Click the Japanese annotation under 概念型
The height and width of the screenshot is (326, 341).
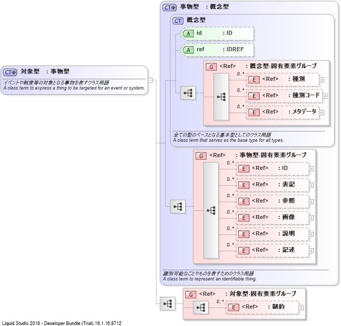coord(222,135)
